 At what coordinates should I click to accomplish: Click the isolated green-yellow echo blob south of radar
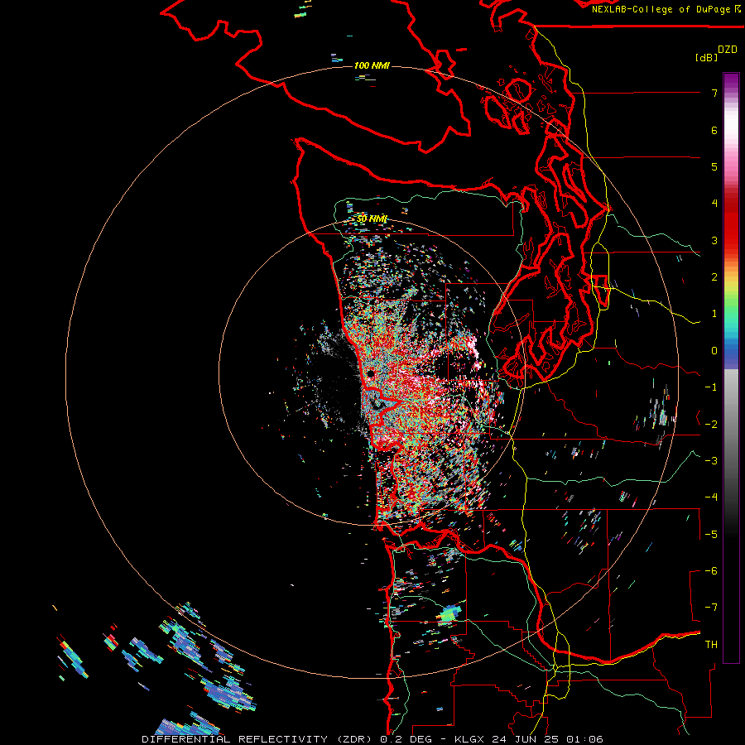(x=449, y=613)
